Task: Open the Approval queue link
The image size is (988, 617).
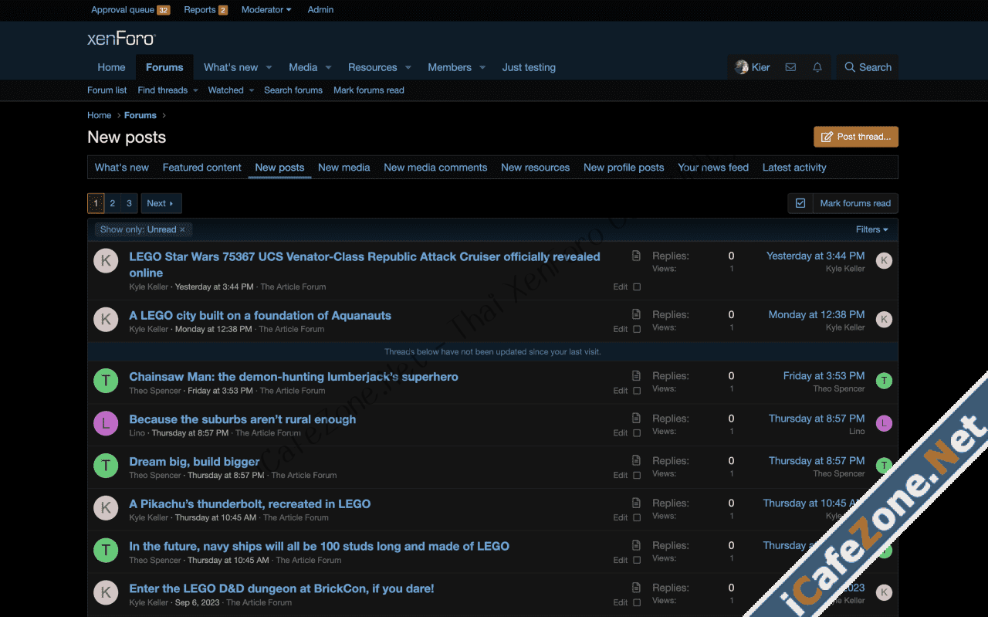Action: point(130,10)
